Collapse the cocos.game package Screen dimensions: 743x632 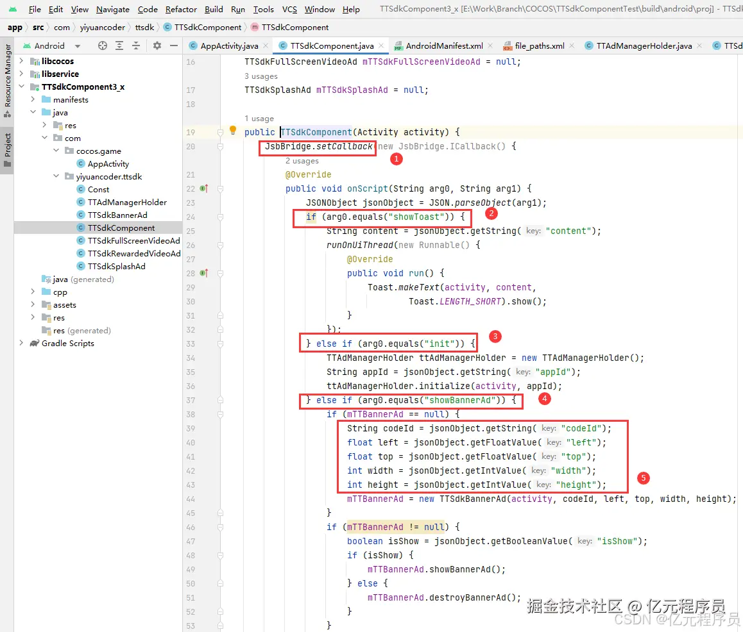[56, 151]
